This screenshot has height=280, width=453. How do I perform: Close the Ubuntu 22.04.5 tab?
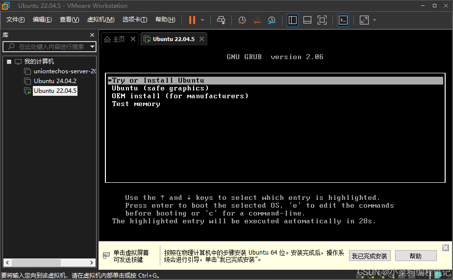pyautogui.click(x=201, y=39)
